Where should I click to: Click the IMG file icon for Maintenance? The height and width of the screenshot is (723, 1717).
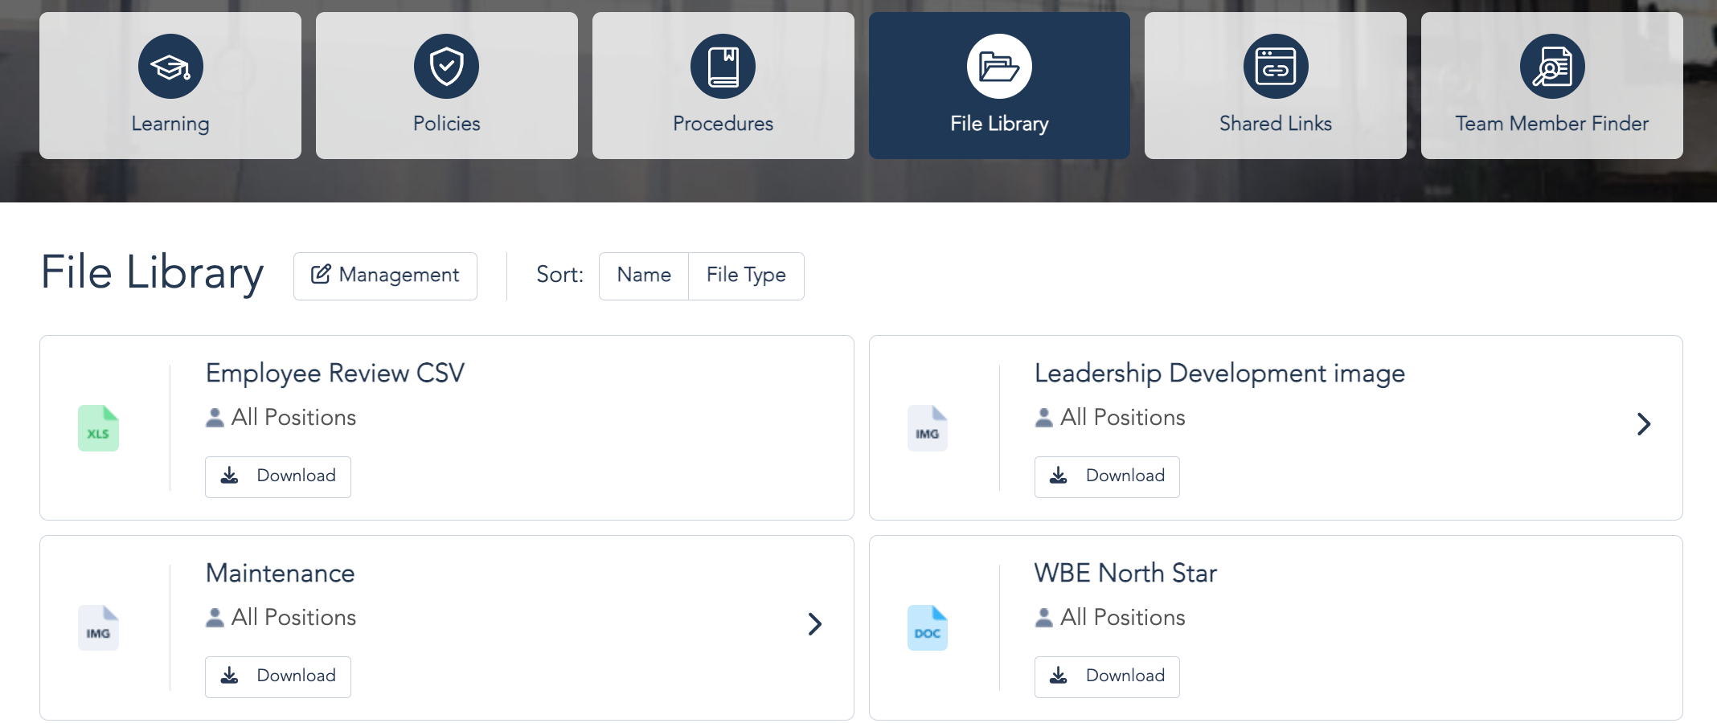point(98,627)
